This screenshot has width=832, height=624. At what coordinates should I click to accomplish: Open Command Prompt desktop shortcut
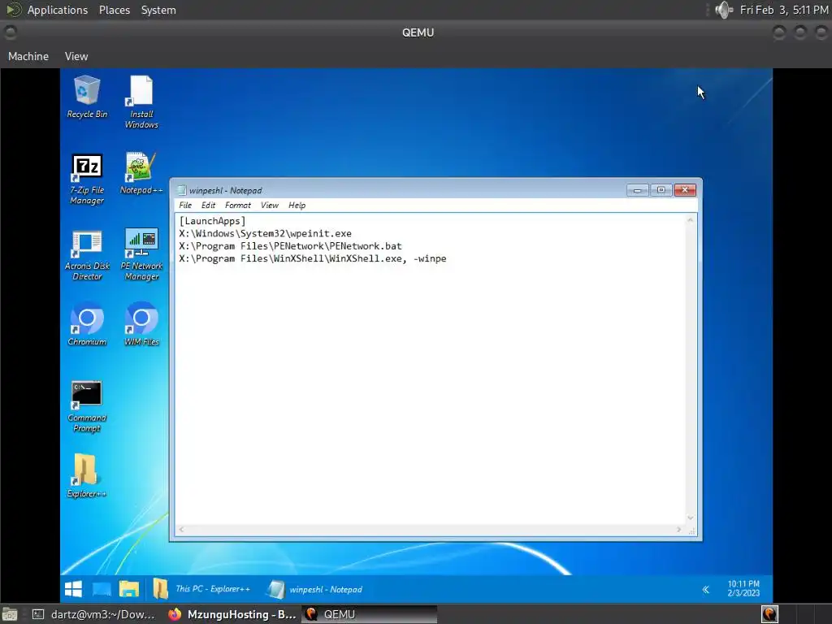click(86, 406)
